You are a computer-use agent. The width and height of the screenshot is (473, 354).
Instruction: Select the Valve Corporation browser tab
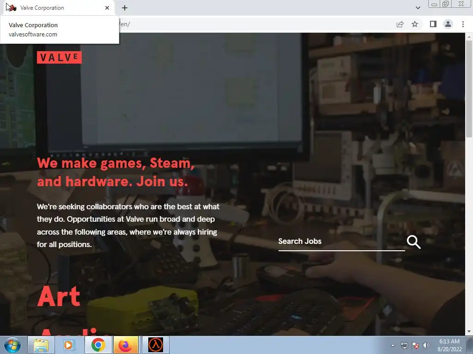pyautogui.click(x=59, y=8)
